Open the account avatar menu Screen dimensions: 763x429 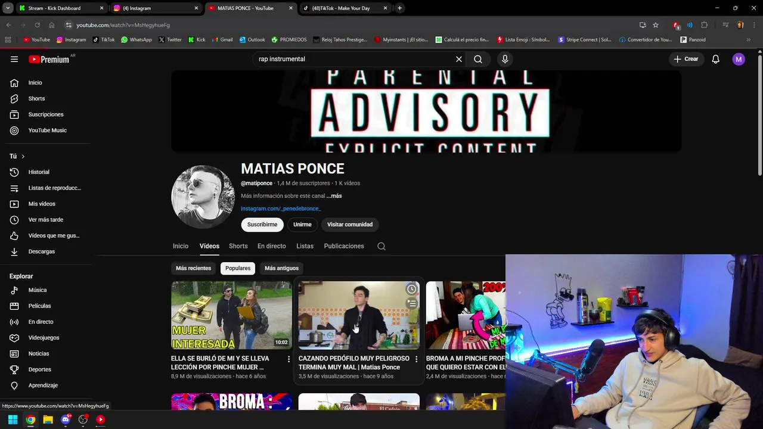coord(739,59)
